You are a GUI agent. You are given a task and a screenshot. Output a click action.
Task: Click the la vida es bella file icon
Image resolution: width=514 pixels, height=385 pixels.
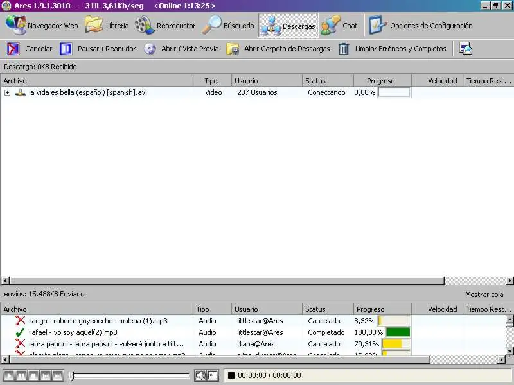21,92
